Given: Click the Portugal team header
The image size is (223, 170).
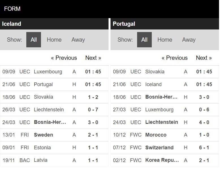Looking at the screenshot, I should [x=124, y=24].
